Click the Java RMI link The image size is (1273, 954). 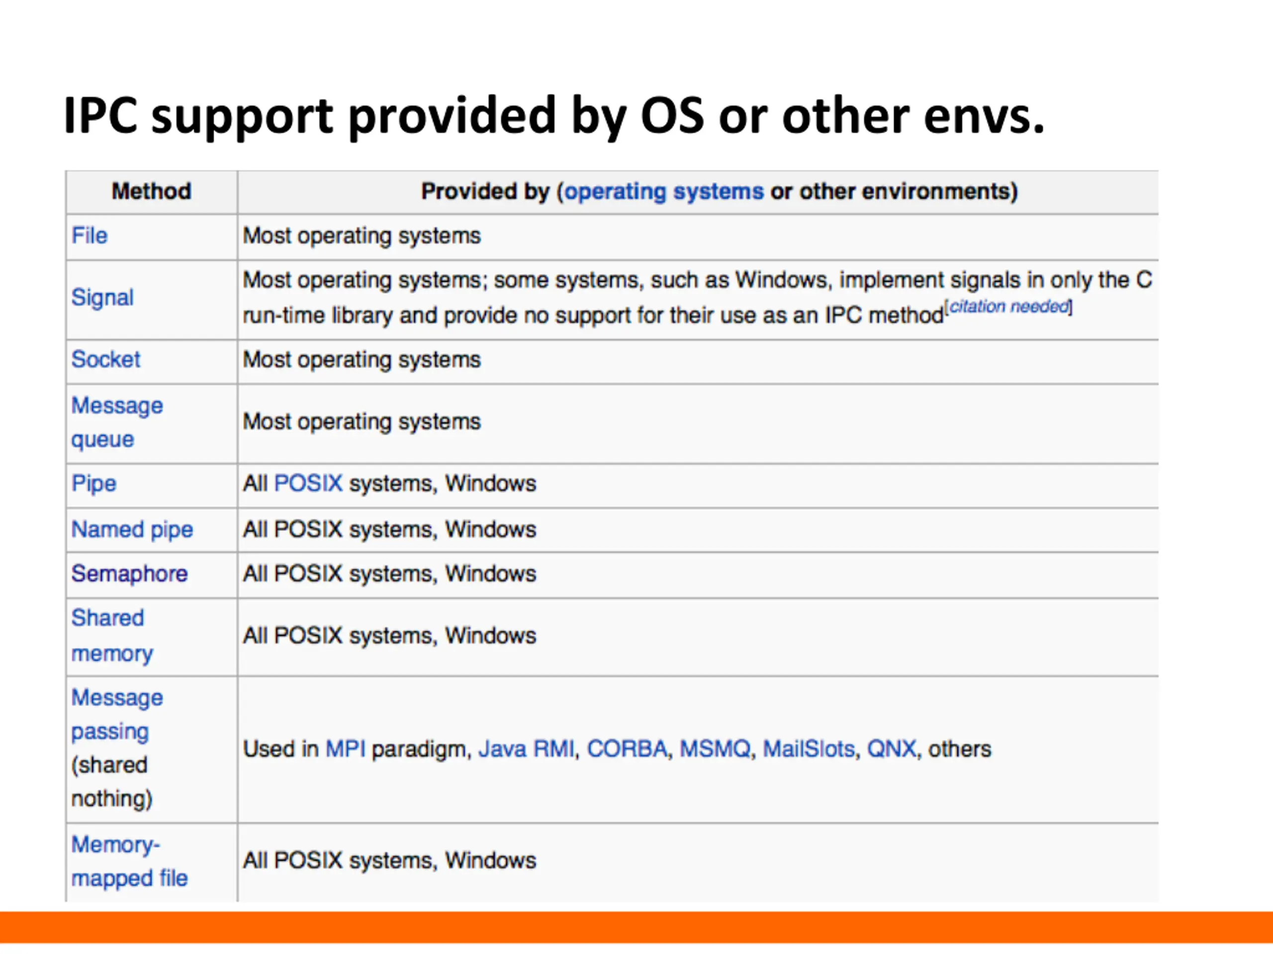(x=526, y=749)
